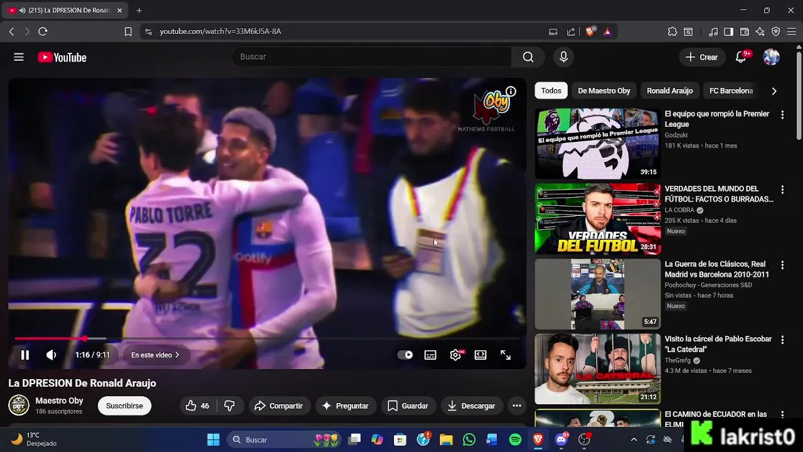
Task: Click the search magnifier button
Action: (528, 57)
